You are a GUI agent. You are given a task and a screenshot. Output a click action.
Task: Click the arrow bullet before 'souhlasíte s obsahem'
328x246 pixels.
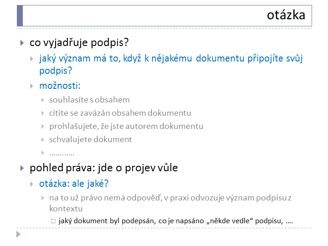(43, 100)
